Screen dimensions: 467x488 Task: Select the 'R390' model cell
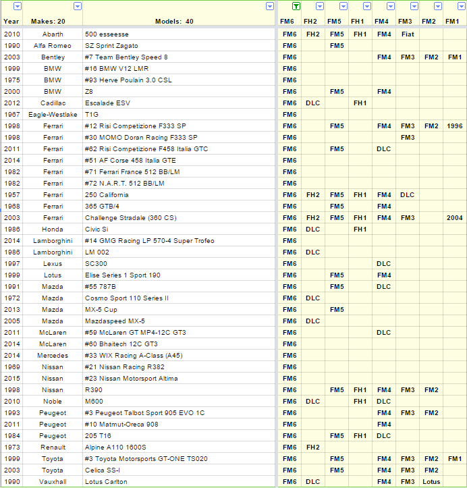tap(179, 390)
